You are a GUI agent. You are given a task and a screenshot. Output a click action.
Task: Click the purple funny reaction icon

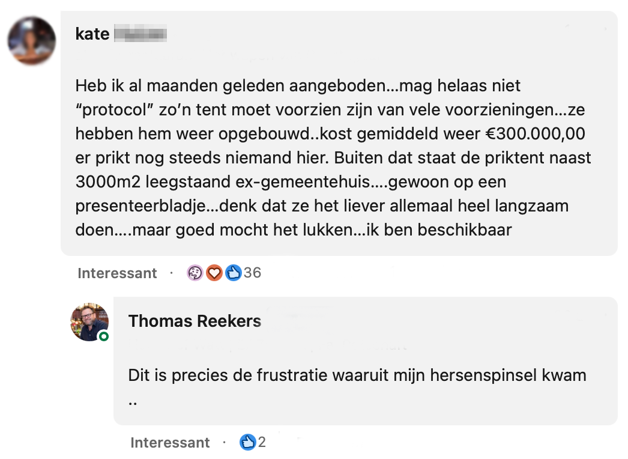point(195,273)
